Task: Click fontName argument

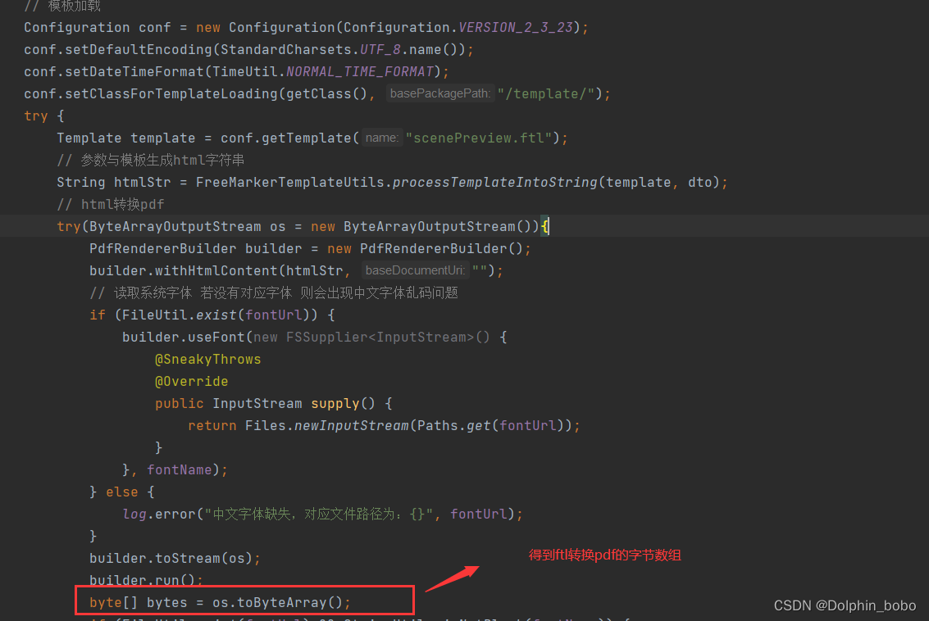Action: point(179,470)
